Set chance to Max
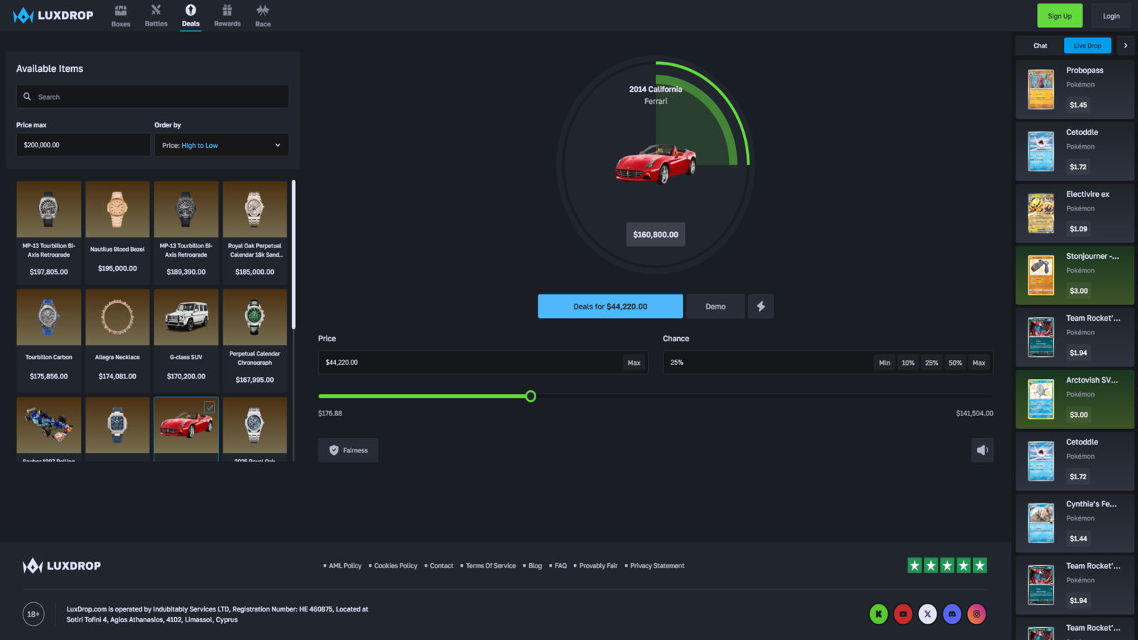The image size is (1138, 640). pos(979,363)
